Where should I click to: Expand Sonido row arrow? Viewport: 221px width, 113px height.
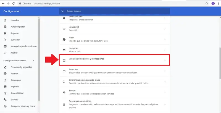click(165, 92)
